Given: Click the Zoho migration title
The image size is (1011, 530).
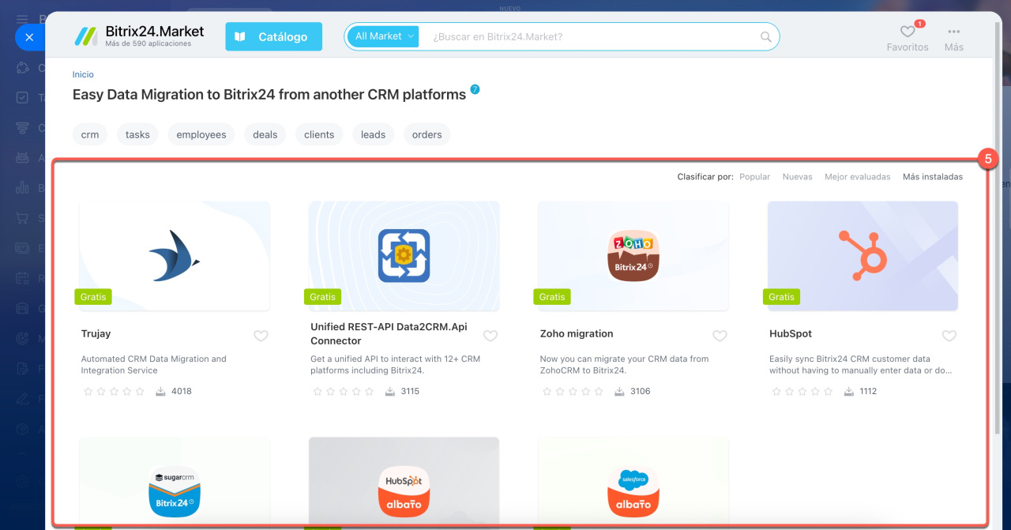Looking at the screenshot, I should point(577,334).
